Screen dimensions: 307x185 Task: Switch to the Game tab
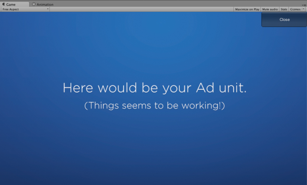pos(14,4)
